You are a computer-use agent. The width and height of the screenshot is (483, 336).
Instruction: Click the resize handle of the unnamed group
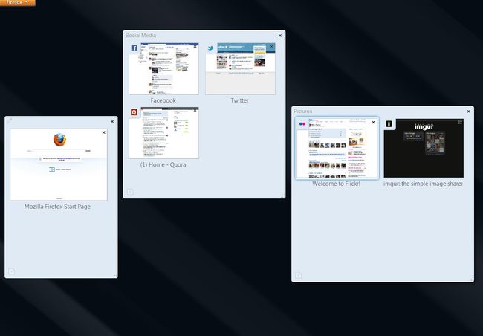coord(115,275)
